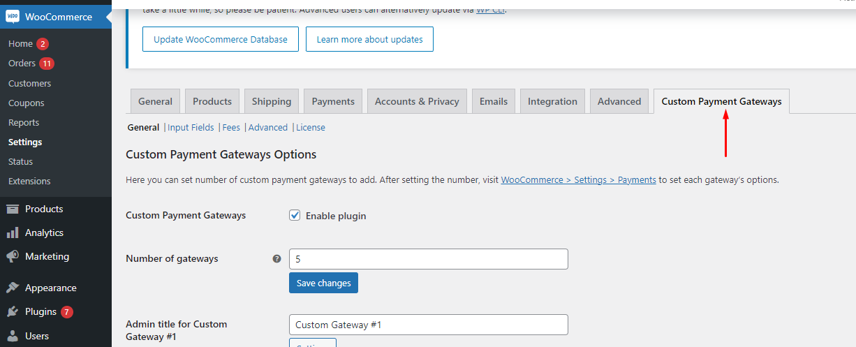
Task: Click the Home notification badge showing 2
Action: [x=43, y=44]
